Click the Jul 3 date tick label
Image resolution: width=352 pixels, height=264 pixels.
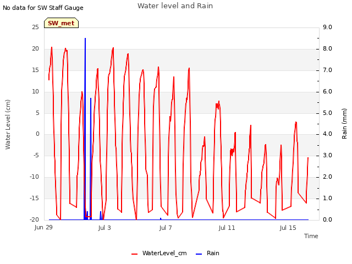pos(105,228)
